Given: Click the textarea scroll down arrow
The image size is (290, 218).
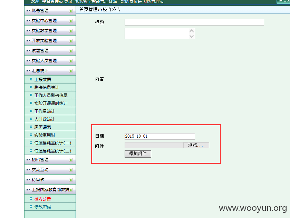Looking at the screenshot, I should tap(192, 37).
